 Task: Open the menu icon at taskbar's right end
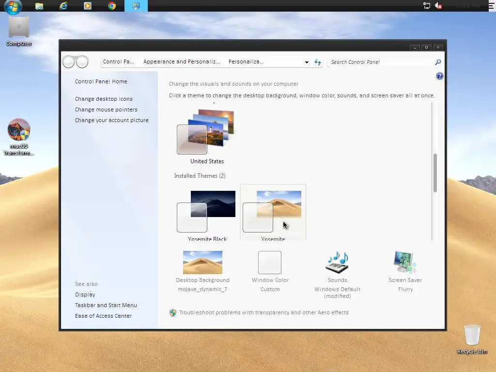491,6
